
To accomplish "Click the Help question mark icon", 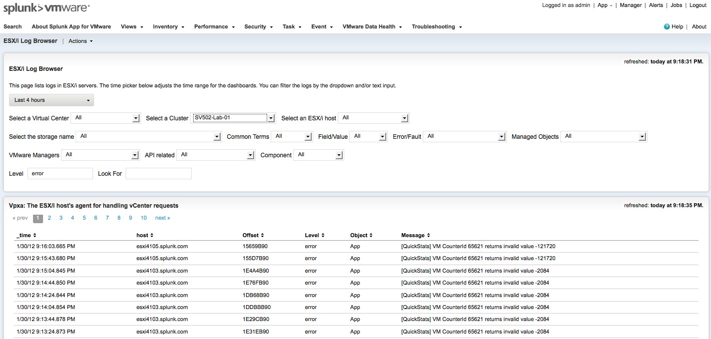I will point(666,26).
